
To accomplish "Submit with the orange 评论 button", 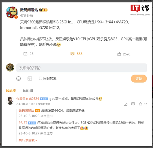I will click(x=139, y=79).
